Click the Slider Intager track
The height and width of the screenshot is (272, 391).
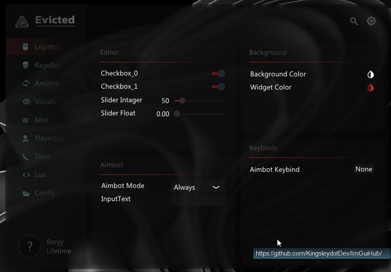[199, 101]
